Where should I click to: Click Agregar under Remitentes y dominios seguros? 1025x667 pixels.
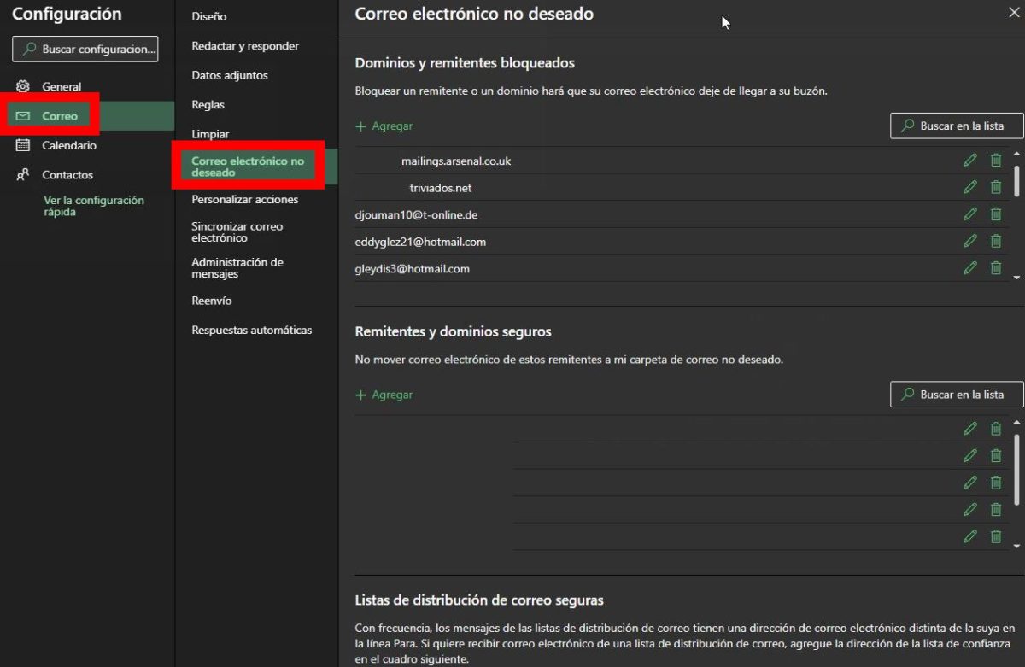click(384, 395)
